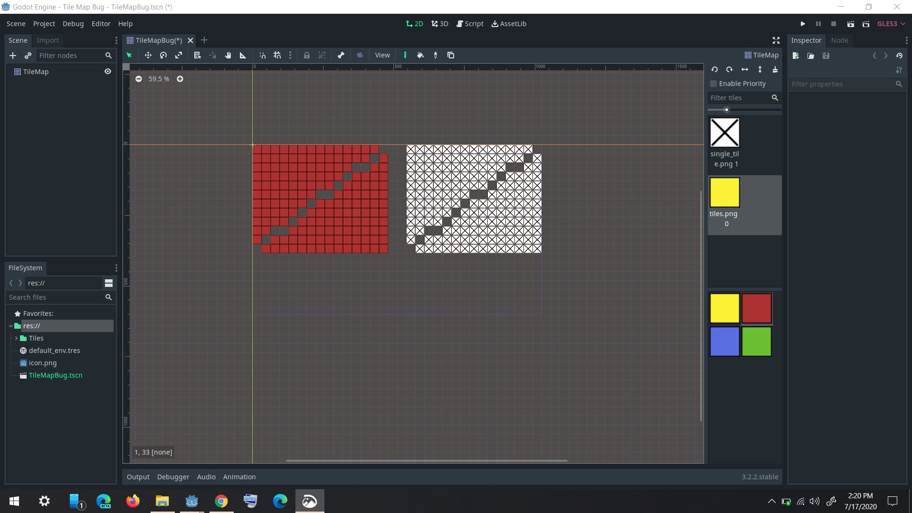Screen dimensions: 912x513
Task: Toggle distraction free mode icon
Action: click(x=776, y=40)
